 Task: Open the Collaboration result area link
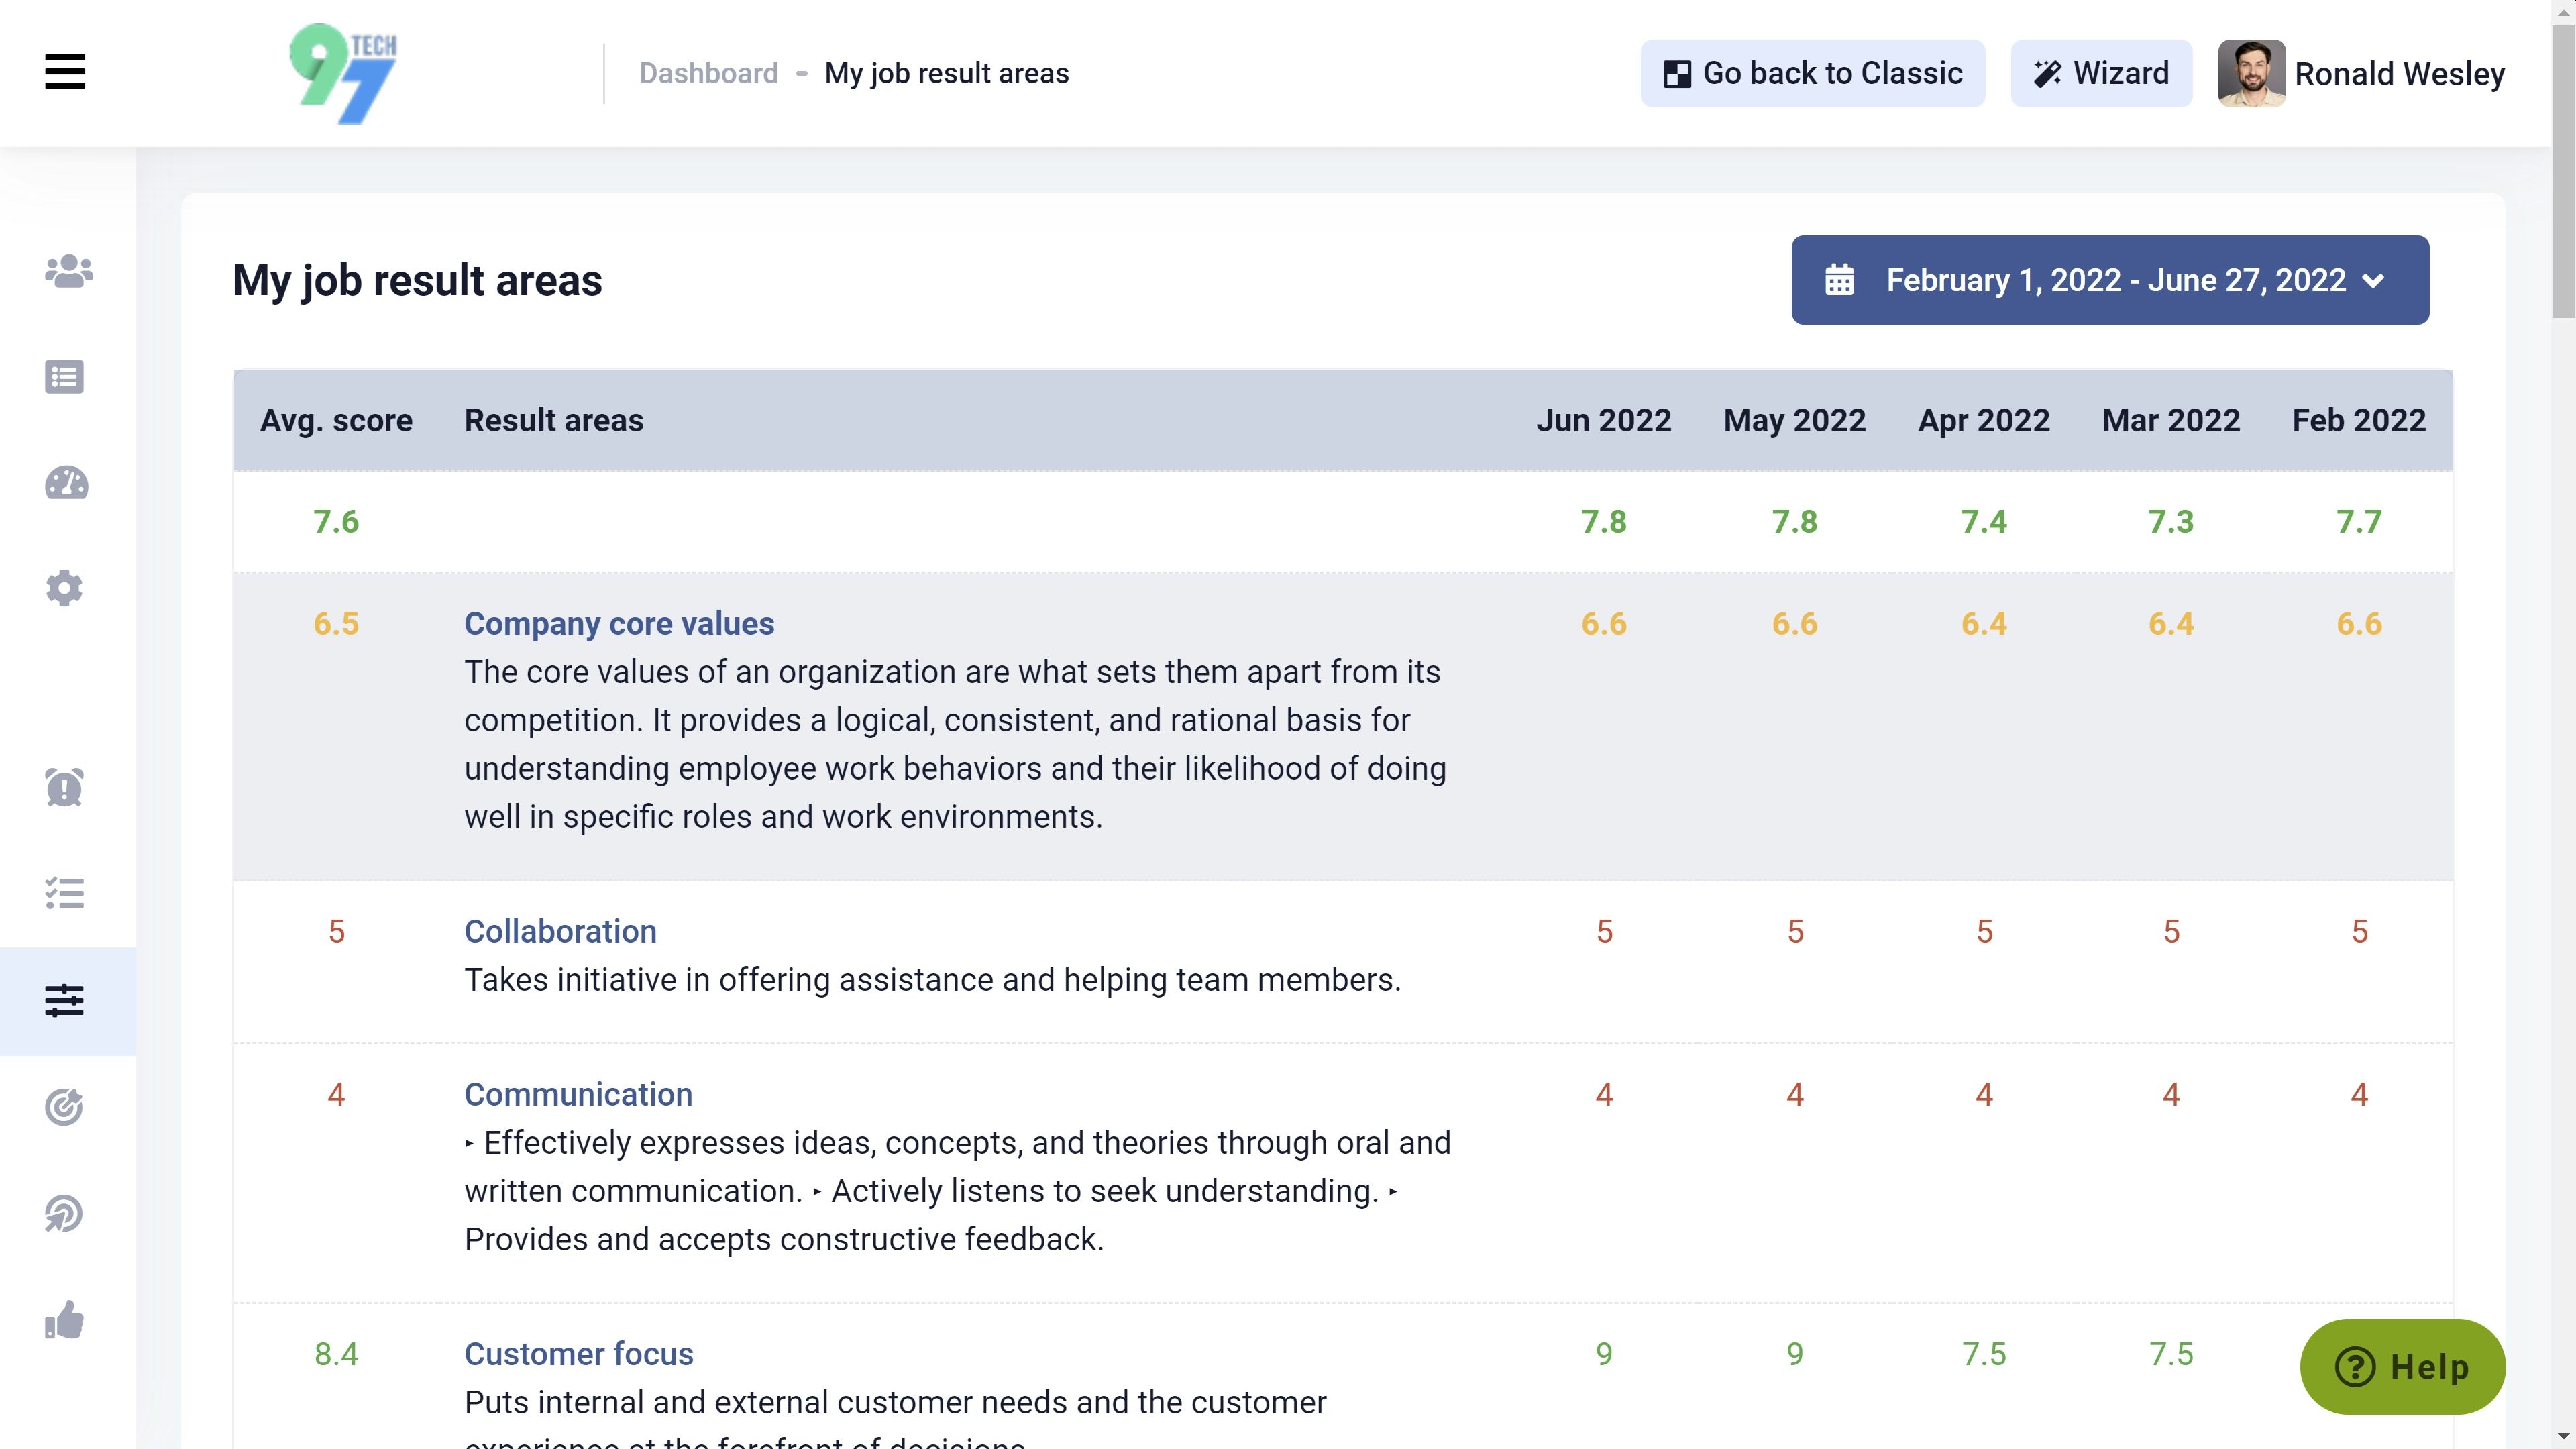click(560, 931)
